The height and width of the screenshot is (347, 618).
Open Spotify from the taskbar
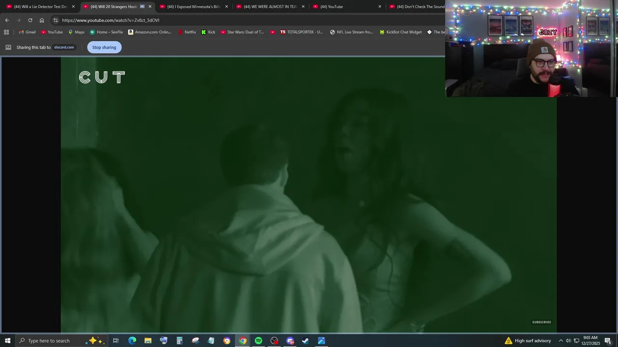pyautogui.click(x=258, y=341)
